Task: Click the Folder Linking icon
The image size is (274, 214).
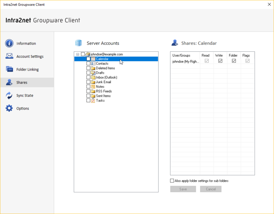Action: coord(9,69)
